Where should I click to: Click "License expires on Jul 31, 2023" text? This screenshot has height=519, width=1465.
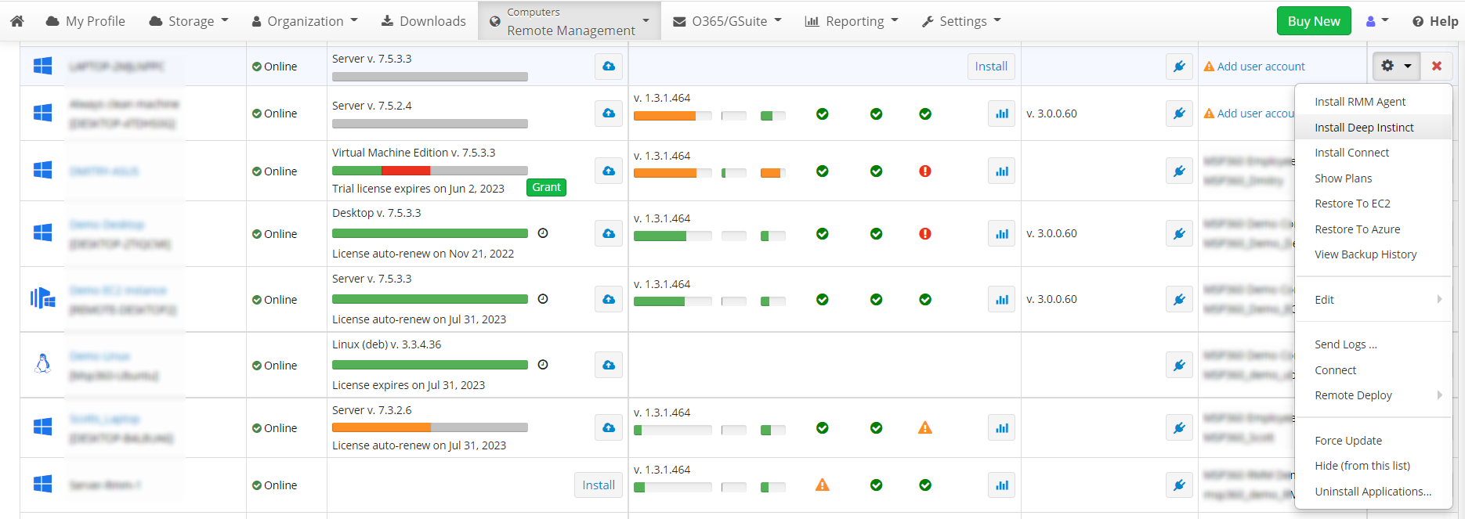click(408, 385)
